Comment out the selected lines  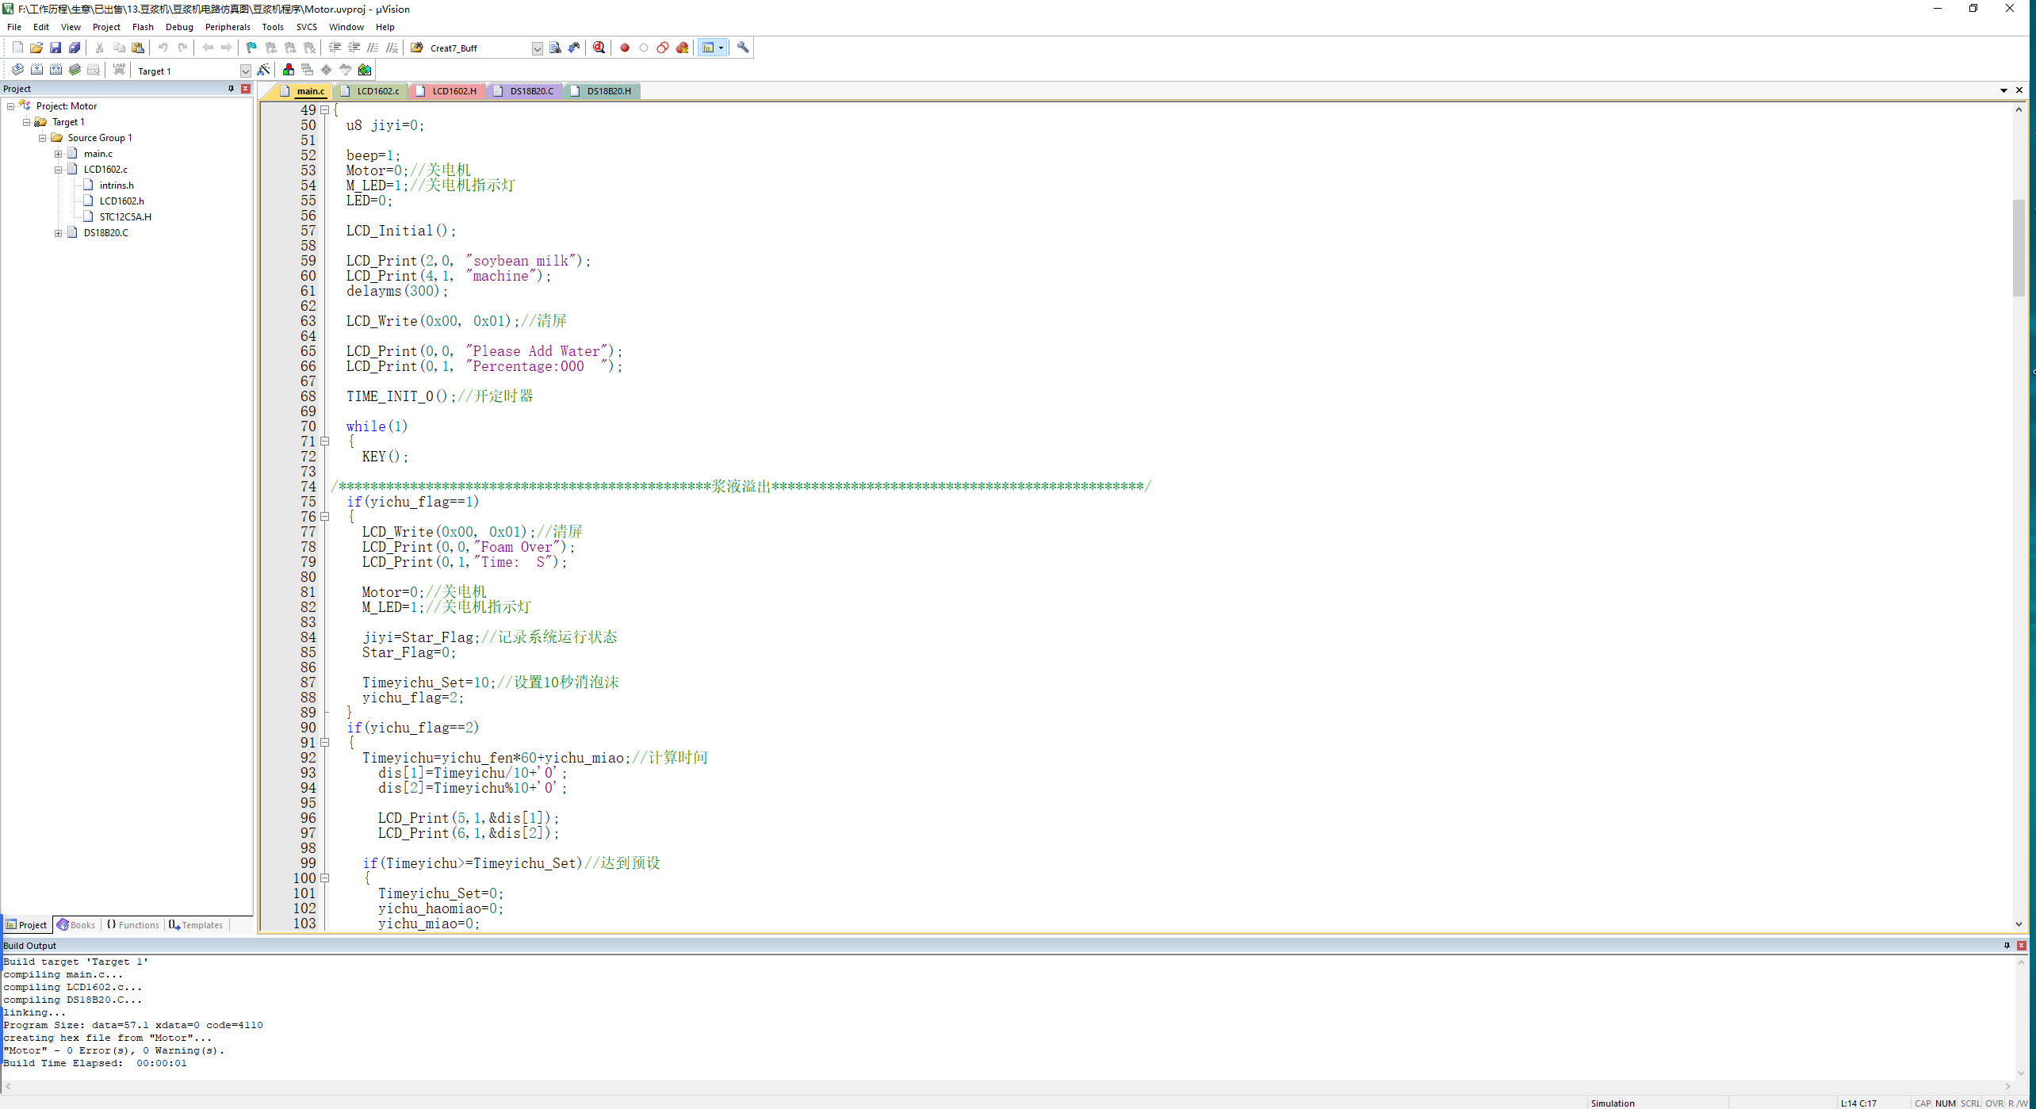coord(373,48)
